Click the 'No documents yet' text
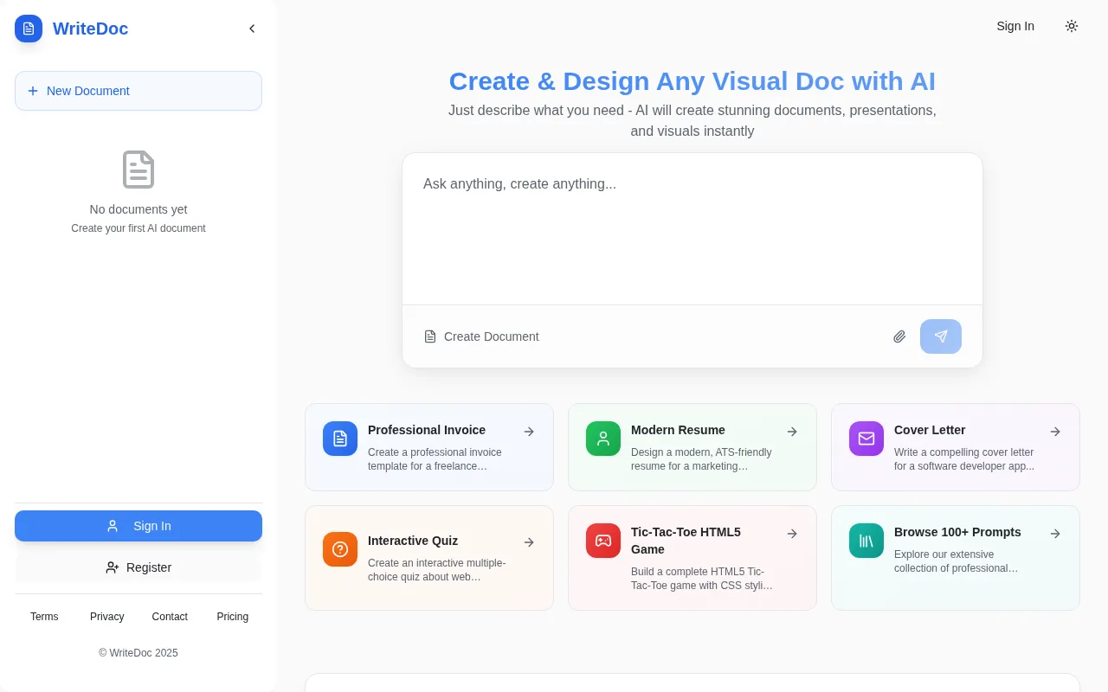The image size is (1108, 692). tap(138, 209)
